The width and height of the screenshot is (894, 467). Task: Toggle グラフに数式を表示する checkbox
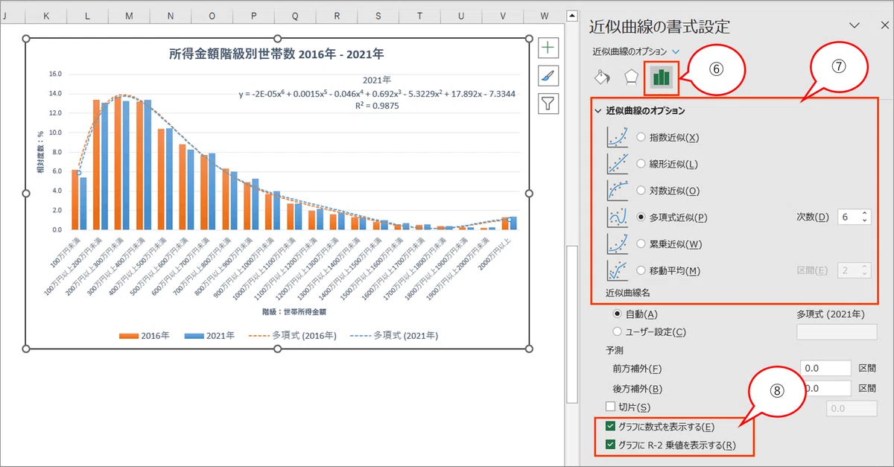[611, 427]
